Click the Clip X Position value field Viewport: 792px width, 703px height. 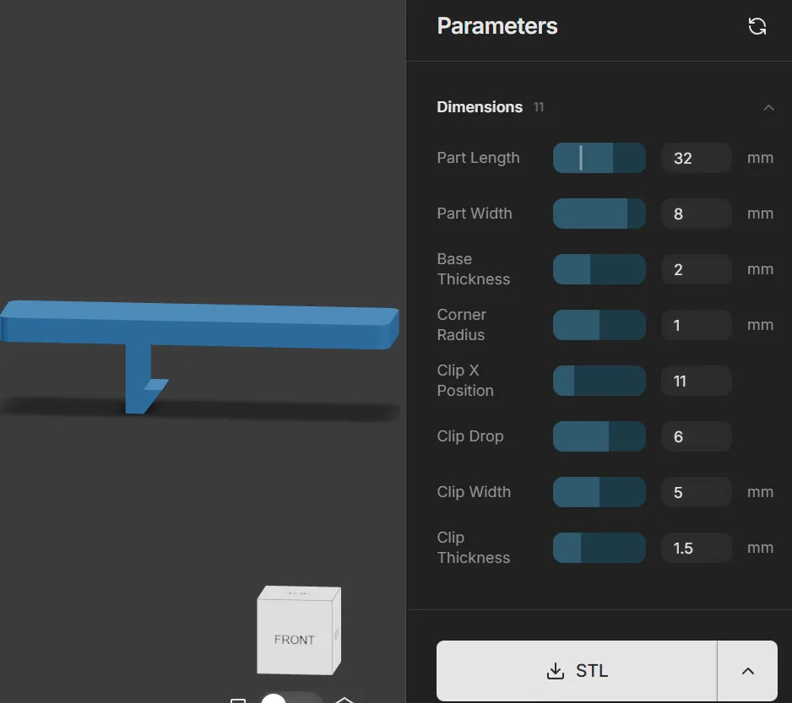pyautogui.click(x=696, y=381)
